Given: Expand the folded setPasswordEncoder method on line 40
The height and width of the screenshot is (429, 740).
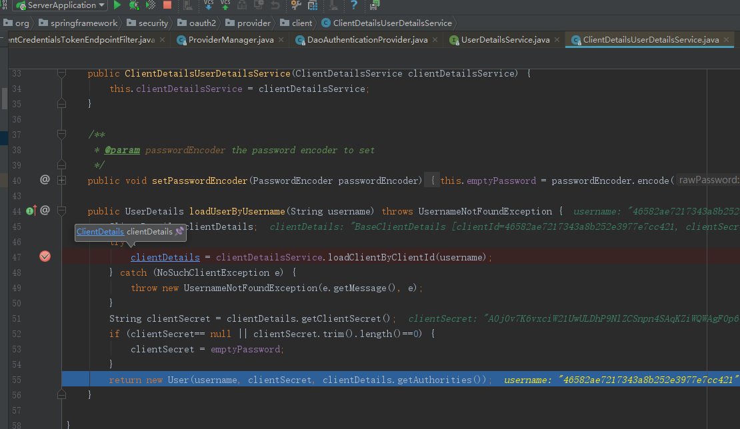Looking at the screenshot, I should point(61,180).
